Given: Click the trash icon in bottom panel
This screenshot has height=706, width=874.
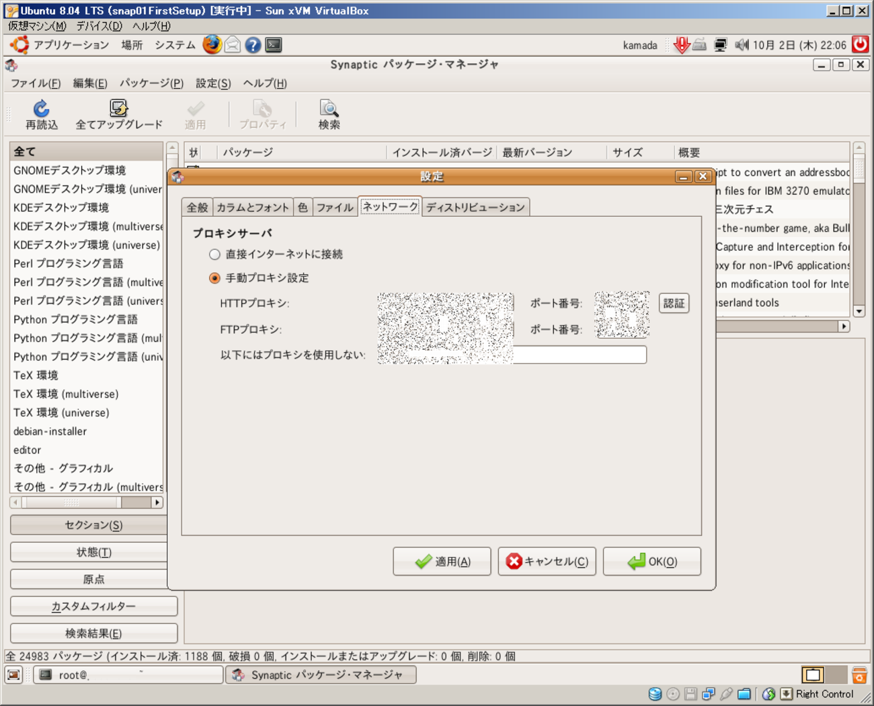Looking at the screenshot, I should [x=859, y=674].
